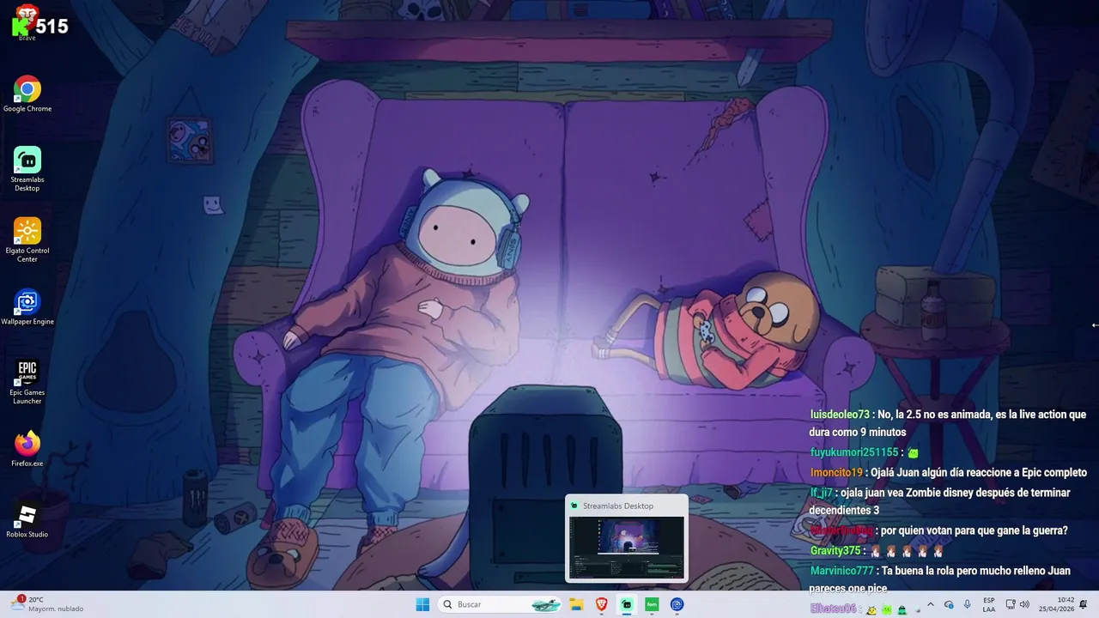
Task: Click Gravity375 chat username
Action: (x=835, y=551)
